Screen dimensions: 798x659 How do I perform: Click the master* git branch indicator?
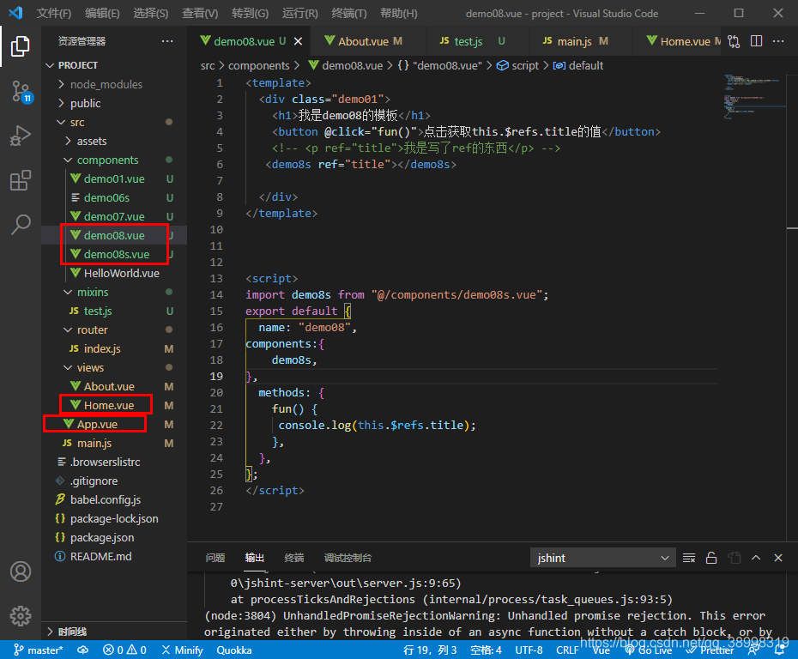coord(38,650)
